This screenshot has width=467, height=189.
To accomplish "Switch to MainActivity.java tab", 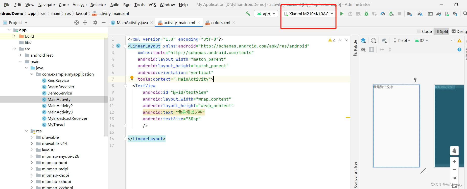I will pos(132,22).
